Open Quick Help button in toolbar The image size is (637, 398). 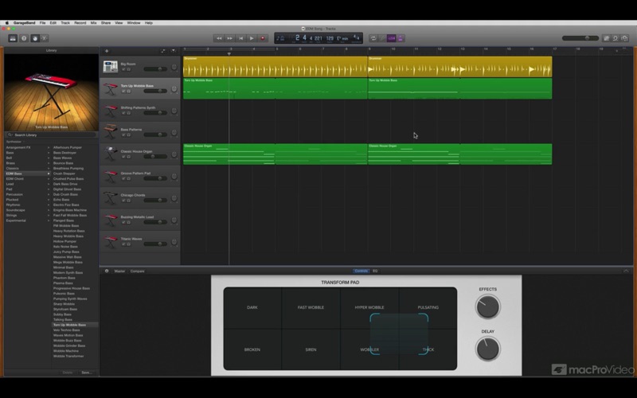(x=24, y=38)
